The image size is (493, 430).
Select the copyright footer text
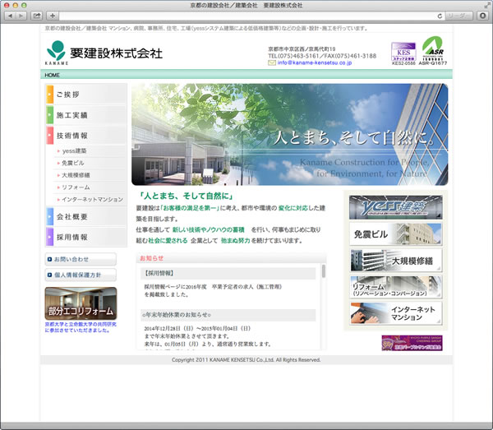pyautogui.click(x=246, y=360)
